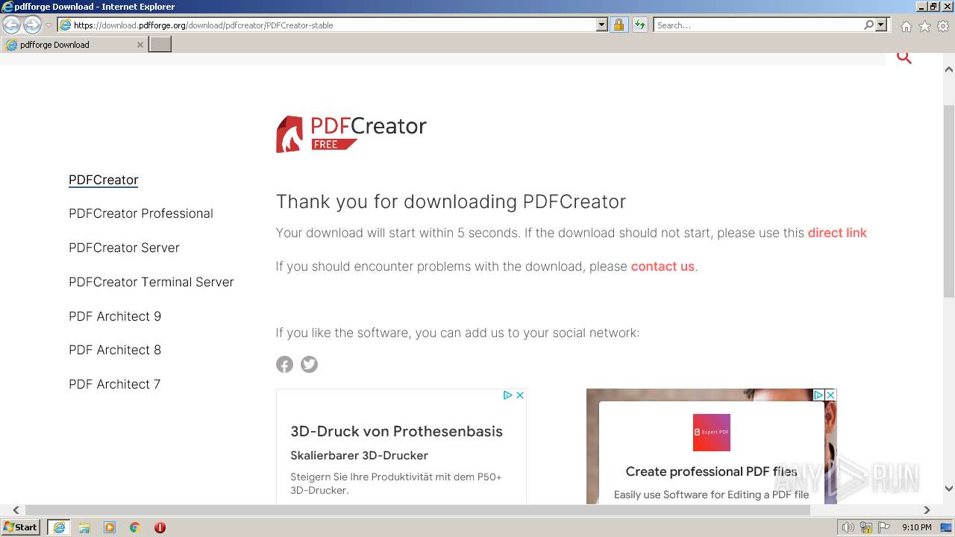Click the Expert PDF ad logo
Image resolution: width=955 pixels, height=537 pixels.
tap(712, 433)
